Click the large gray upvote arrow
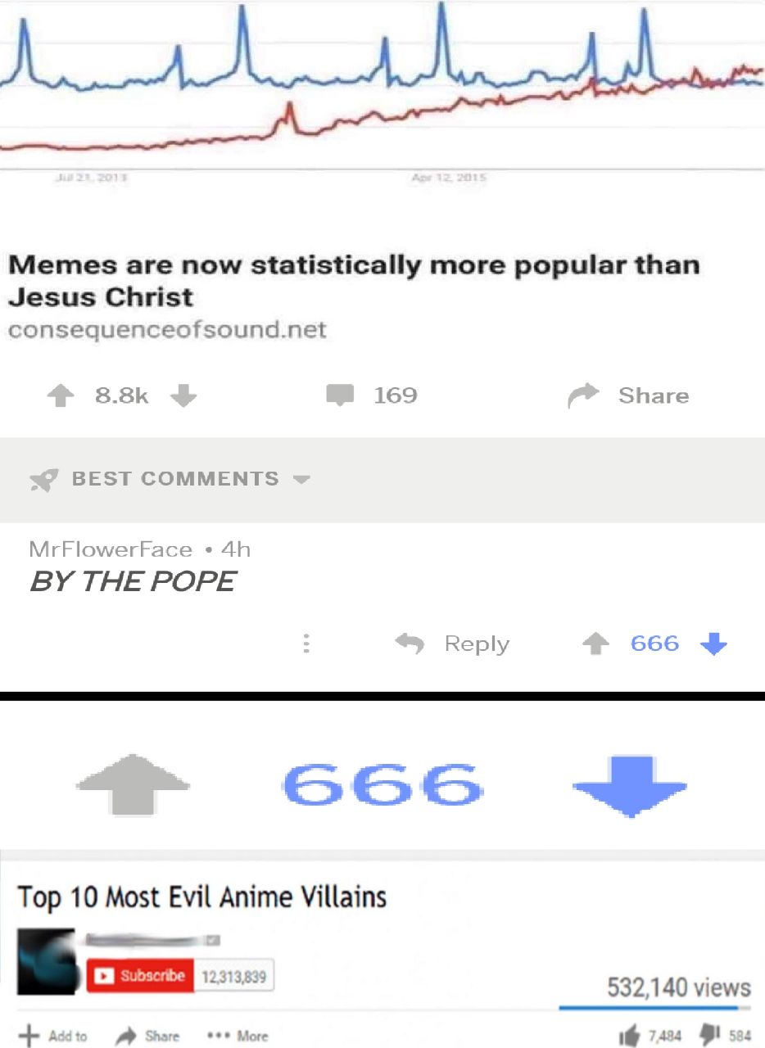The width and height of the screenshot is (765, 1048). coord(133,784)
